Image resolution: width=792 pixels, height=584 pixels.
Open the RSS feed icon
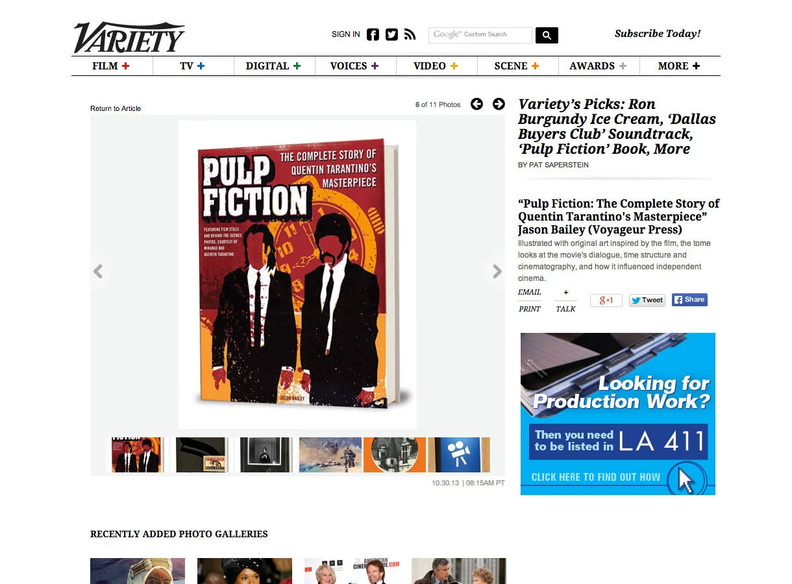pos(410,34)
